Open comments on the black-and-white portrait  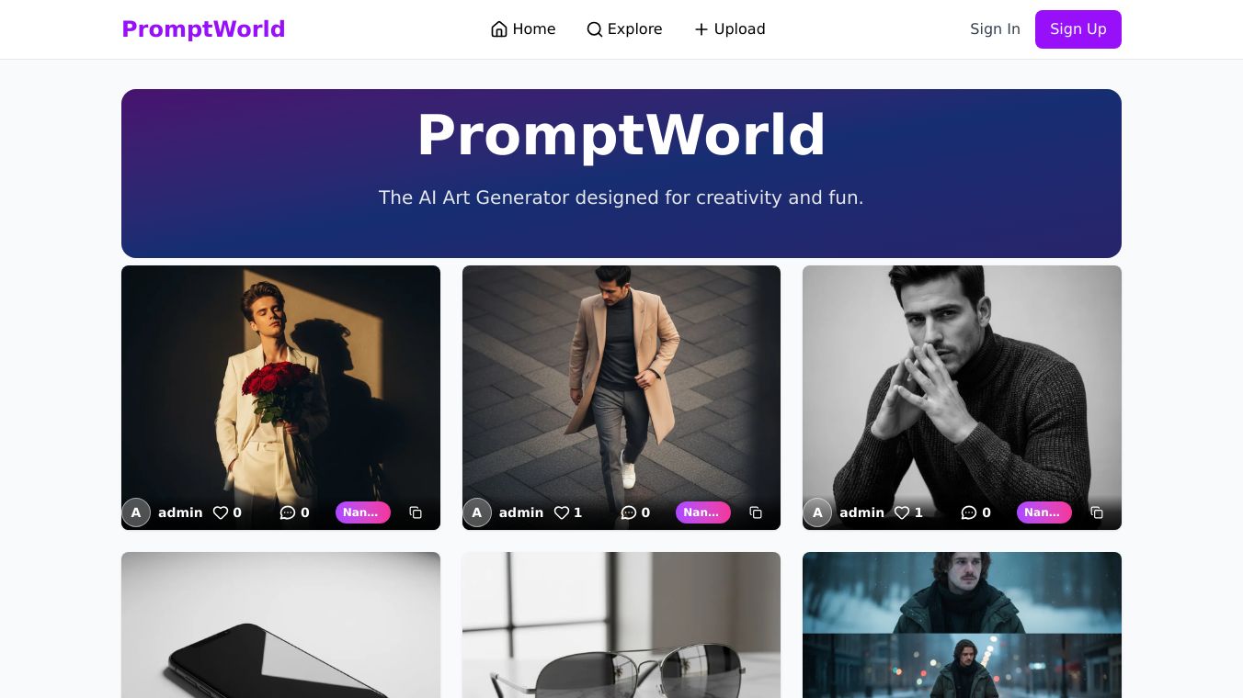pos(975,512)
